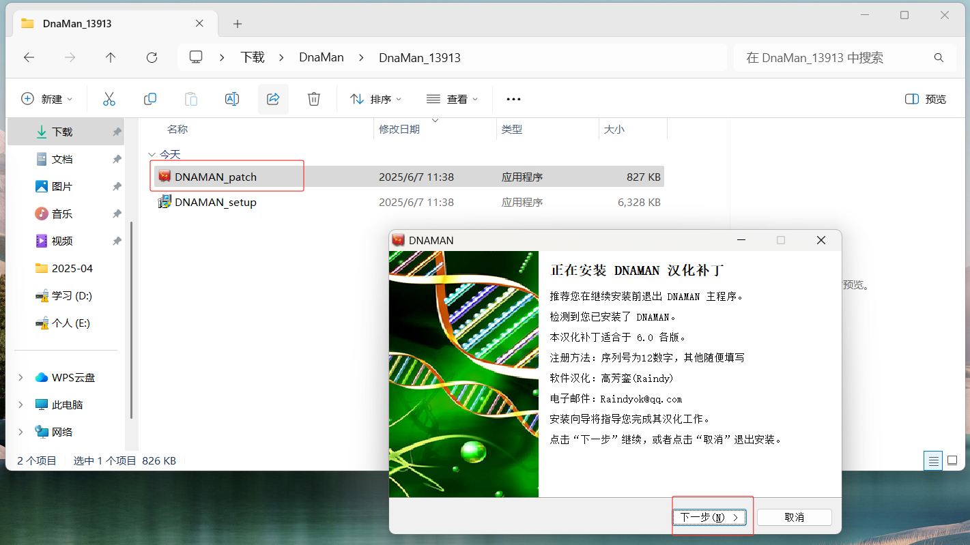Go back in File Explorer

click(x=29, y=58)
